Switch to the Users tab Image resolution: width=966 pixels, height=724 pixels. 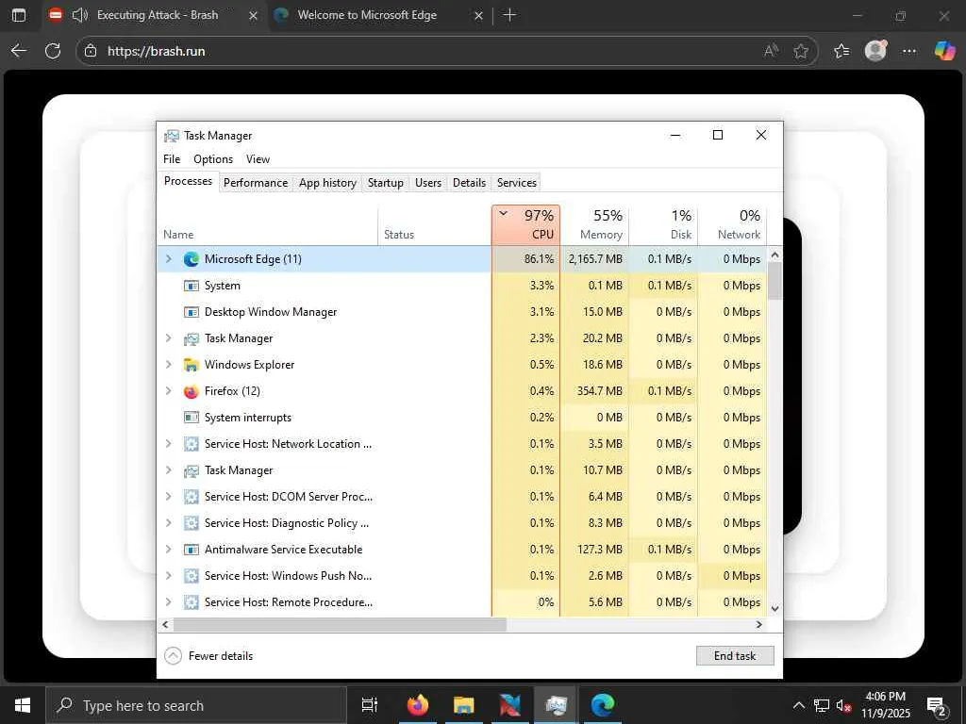click(428, 183)
